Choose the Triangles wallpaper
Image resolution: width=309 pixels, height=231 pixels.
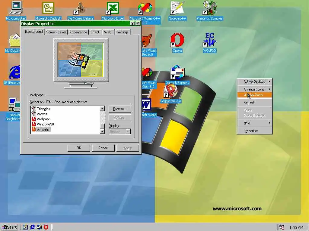41,109
